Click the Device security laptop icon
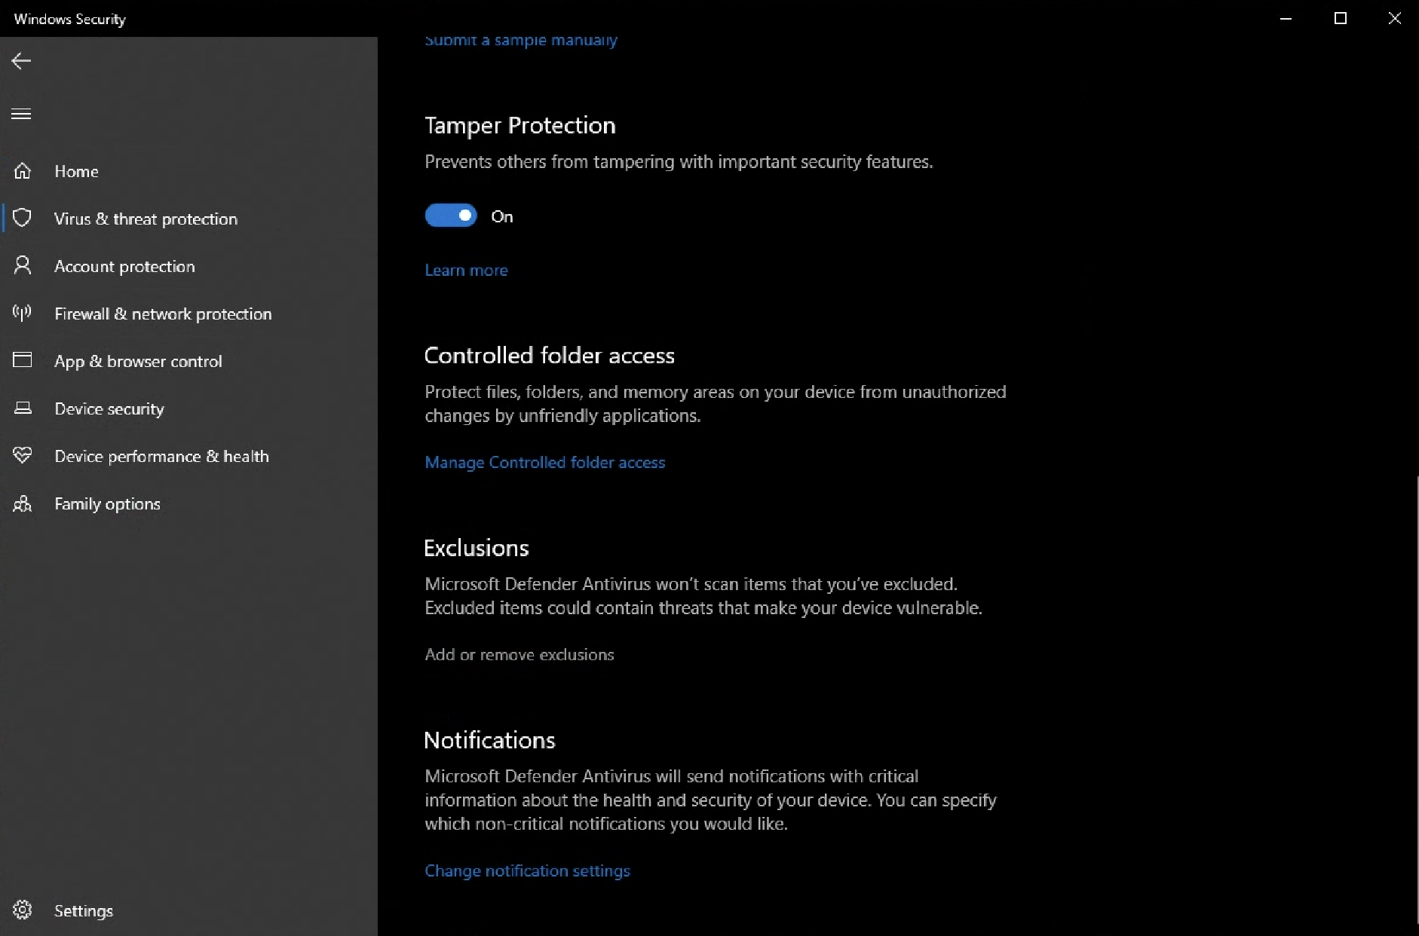The width and height of the screenshot is (1419, 936). point(23,408)
